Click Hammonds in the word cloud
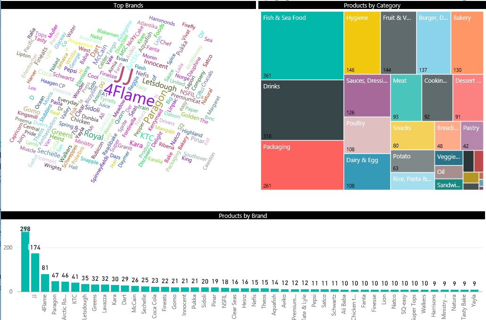 162,21
